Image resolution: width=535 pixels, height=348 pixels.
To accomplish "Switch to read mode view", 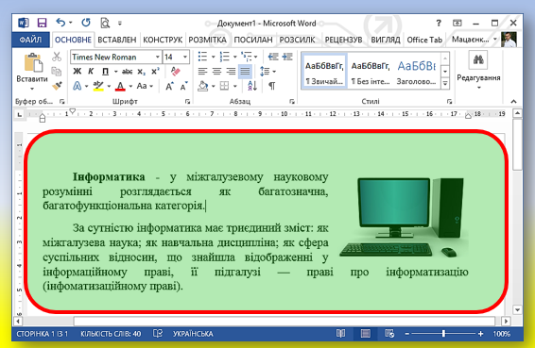I will click(x=340, y=333).
